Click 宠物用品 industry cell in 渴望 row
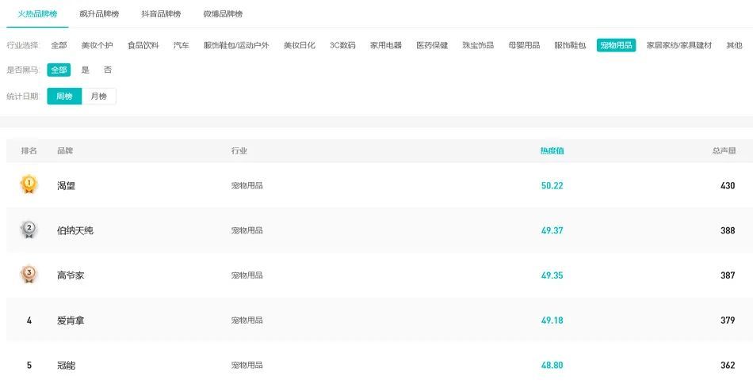The width and height of the screenshot is (753, 387). click(x=247, y=186)
